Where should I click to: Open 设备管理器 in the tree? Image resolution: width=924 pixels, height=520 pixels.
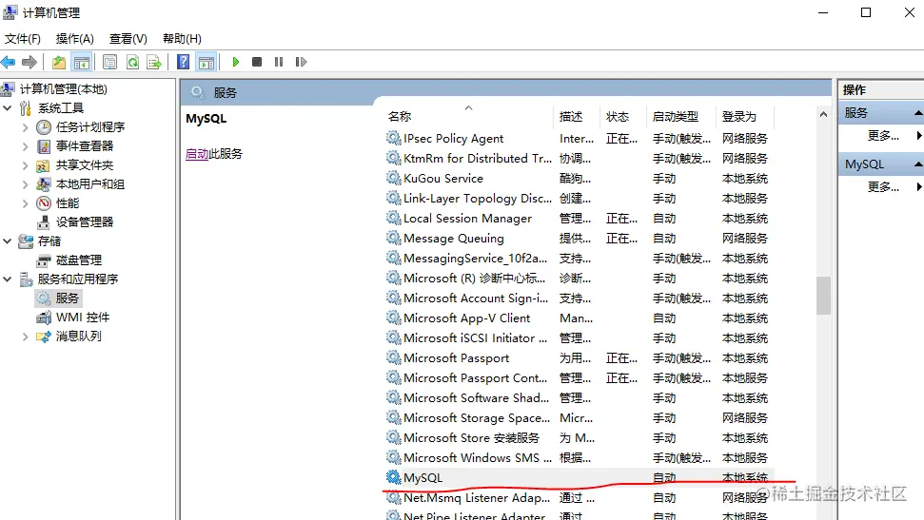[85, 222]
